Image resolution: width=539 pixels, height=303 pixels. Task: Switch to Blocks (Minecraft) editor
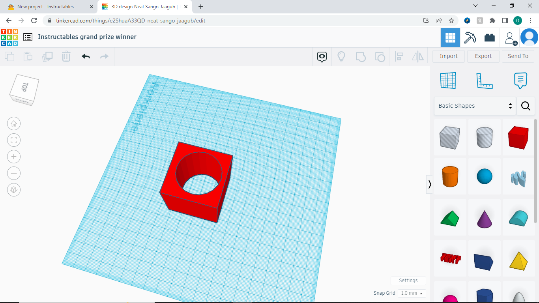[470, 37]
